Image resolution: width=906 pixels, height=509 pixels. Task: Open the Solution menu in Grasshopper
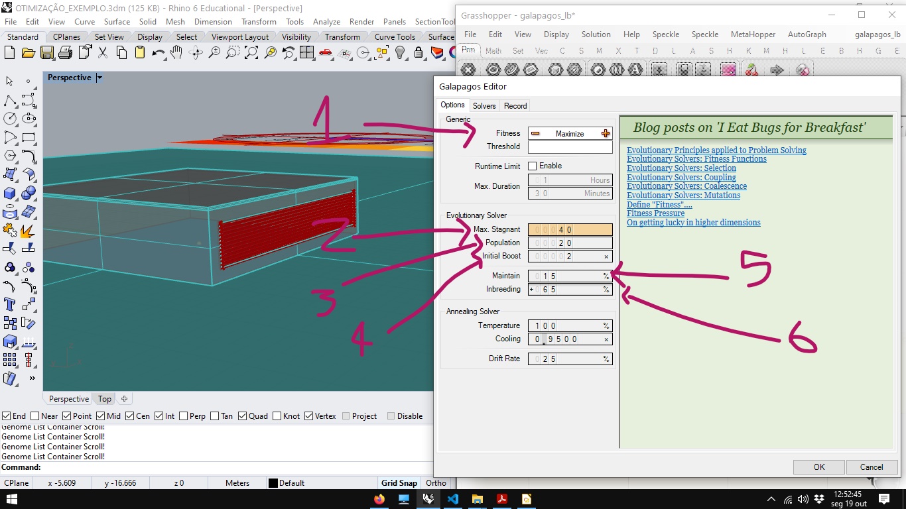(596, 34)
